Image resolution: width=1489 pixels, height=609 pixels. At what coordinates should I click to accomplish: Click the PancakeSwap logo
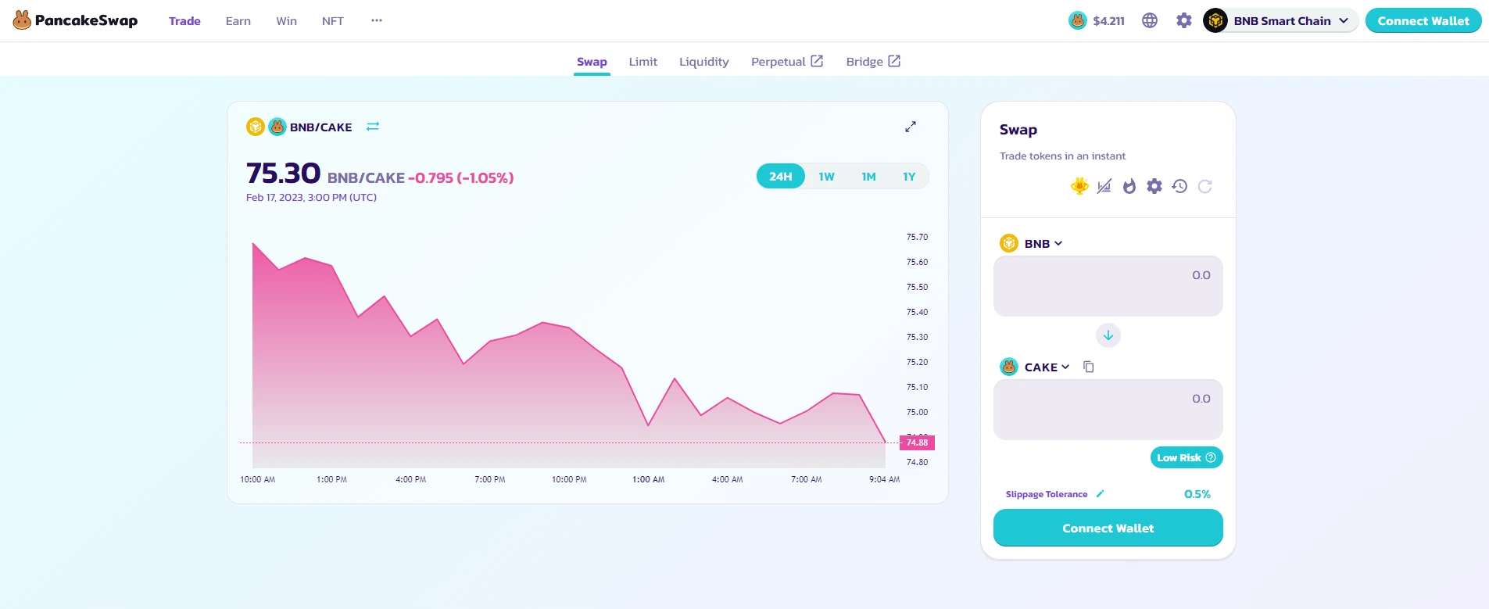(75, 20)
